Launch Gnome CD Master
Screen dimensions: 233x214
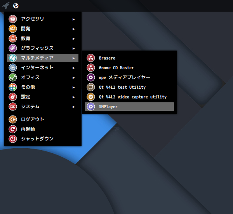(x=129, y=68)
